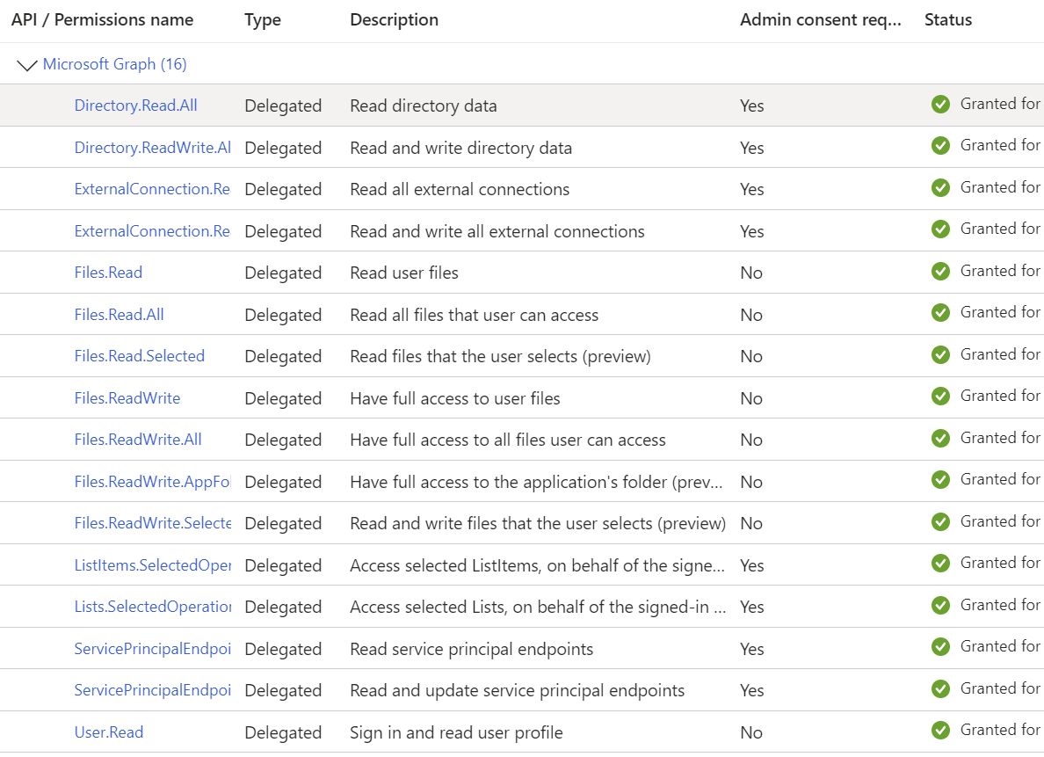
Task: Open the Directory.Read.All permission link
Action: click(136, 106)
